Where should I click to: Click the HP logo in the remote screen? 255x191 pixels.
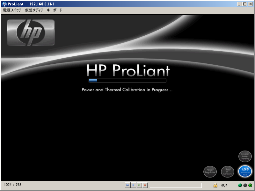pos(31,32)
